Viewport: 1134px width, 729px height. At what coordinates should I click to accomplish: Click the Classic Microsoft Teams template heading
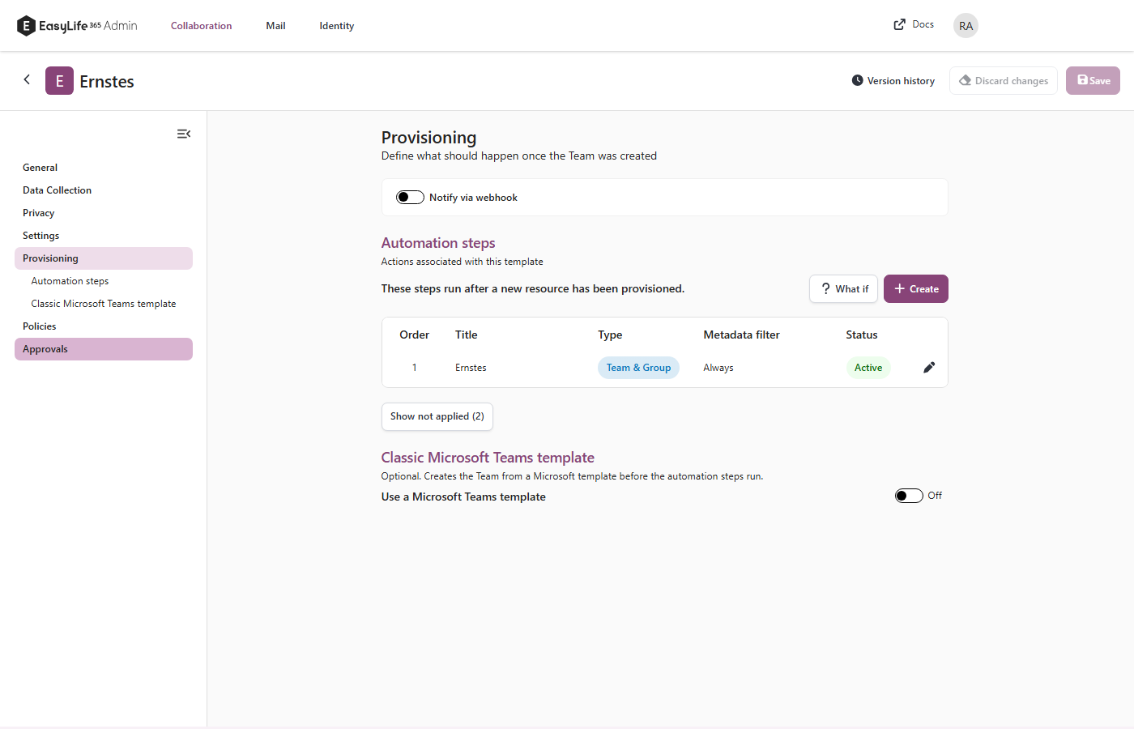click(x=488, y=458)
